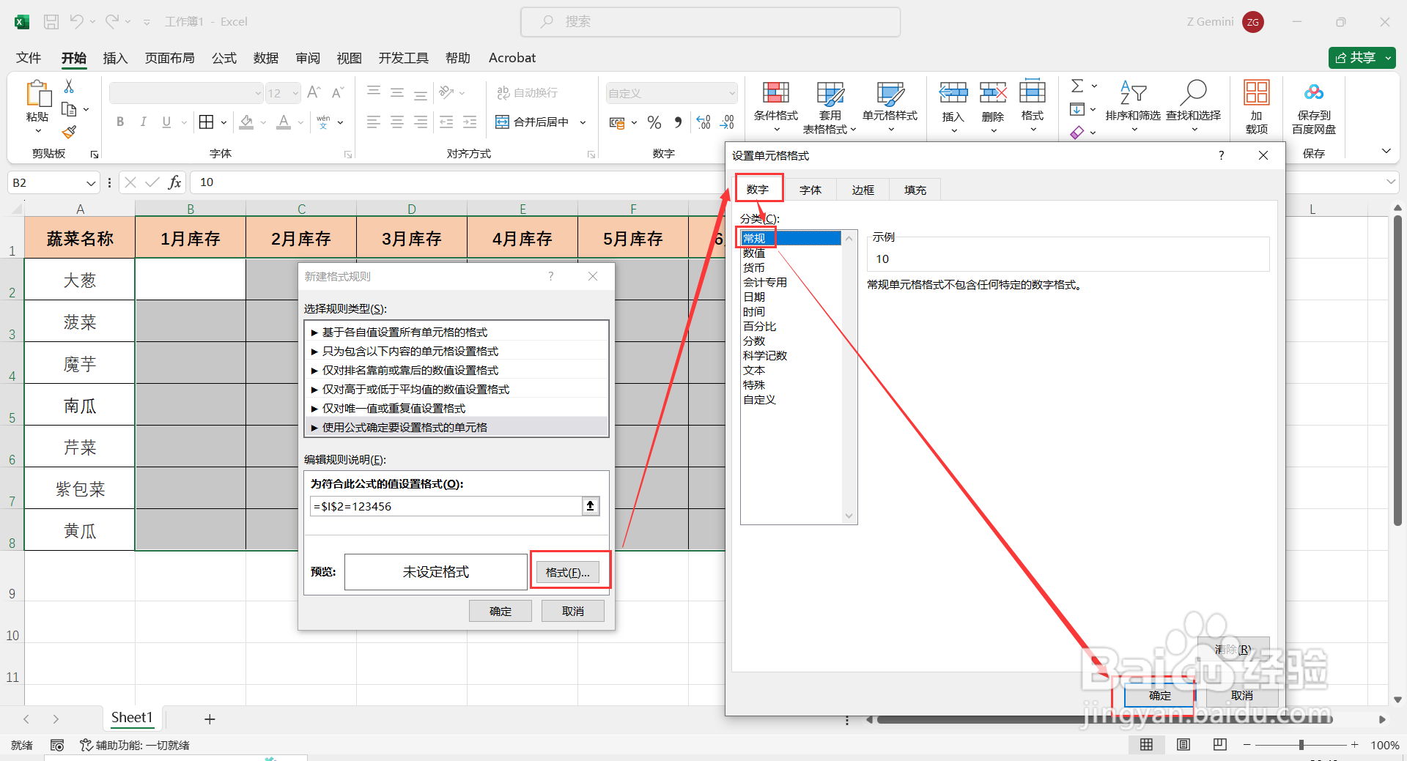Screen dimensions: 1407x761
Task: Select 数值 category in the list
Action: [754, 253]
